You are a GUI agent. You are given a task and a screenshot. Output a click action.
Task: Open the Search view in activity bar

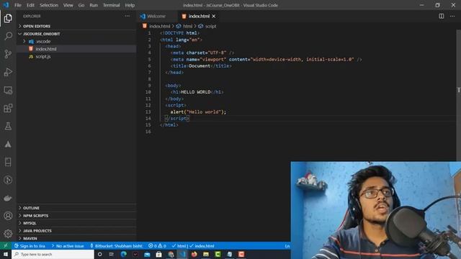(8, 36)
